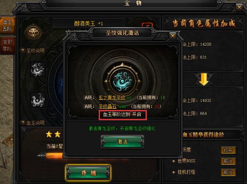Click the green 激活 activate button

(122, 142)
